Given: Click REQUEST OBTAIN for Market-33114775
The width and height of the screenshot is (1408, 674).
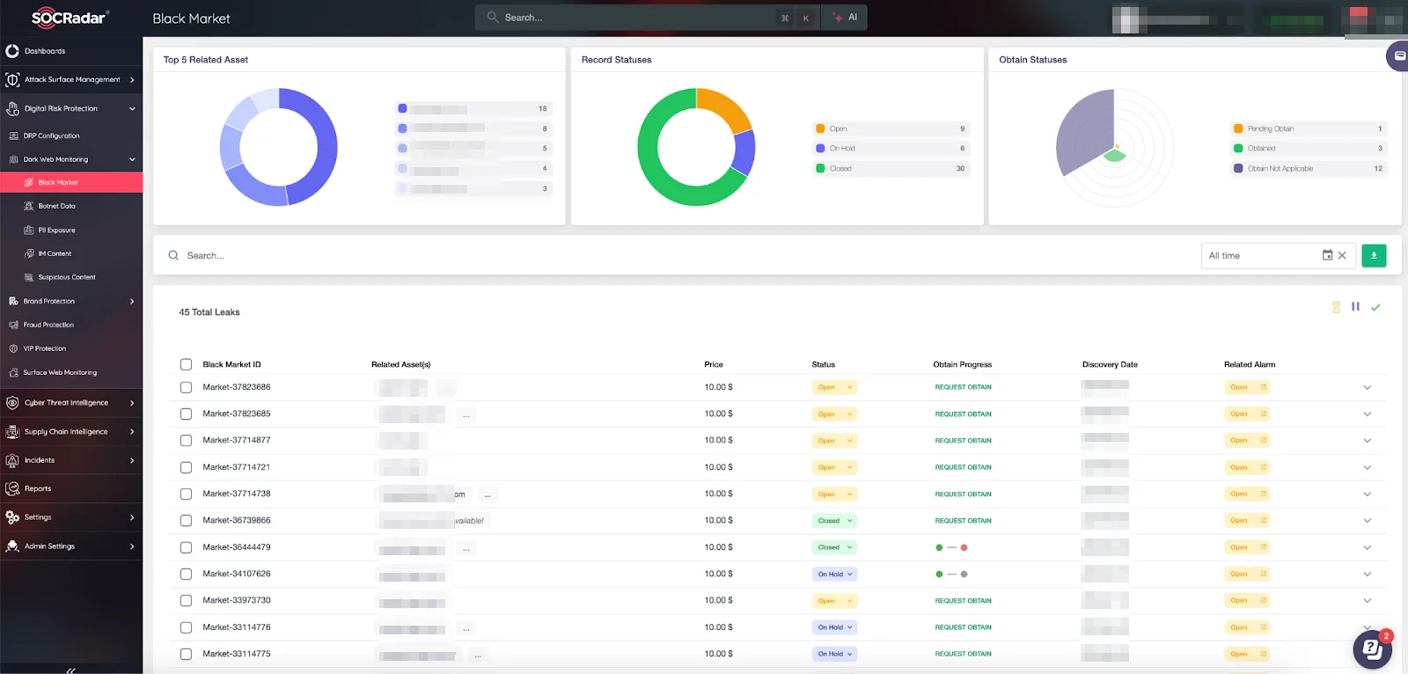Looking at the screenshot, I should [x=963, y=654].
